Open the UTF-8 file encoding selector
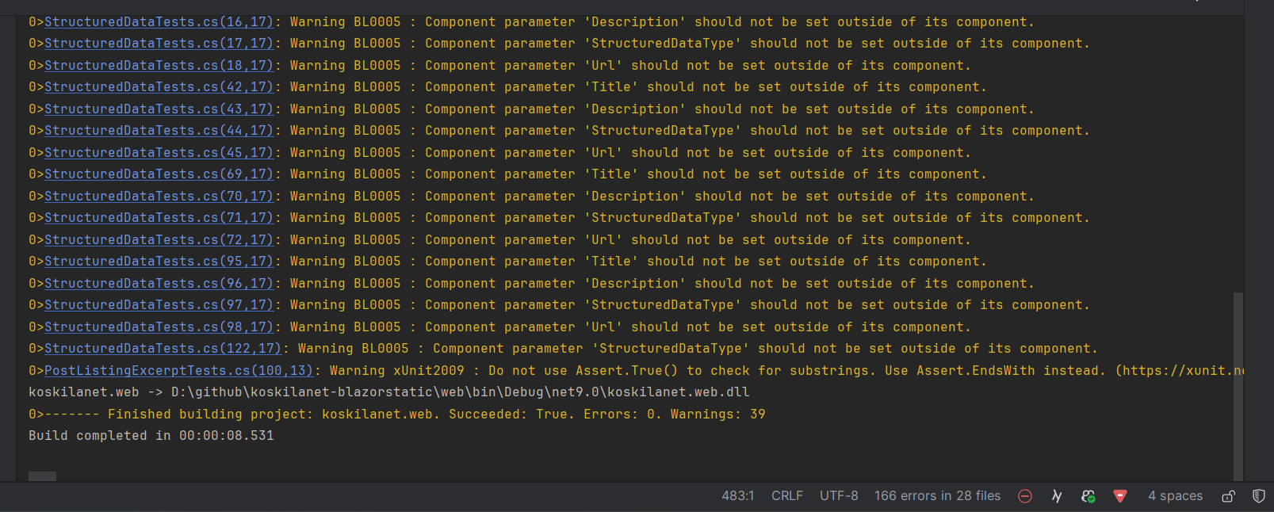 (x=839, y=496)
